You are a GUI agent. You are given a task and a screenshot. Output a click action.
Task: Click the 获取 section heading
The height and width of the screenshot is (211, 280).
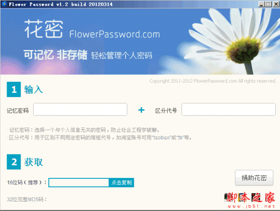34,162
